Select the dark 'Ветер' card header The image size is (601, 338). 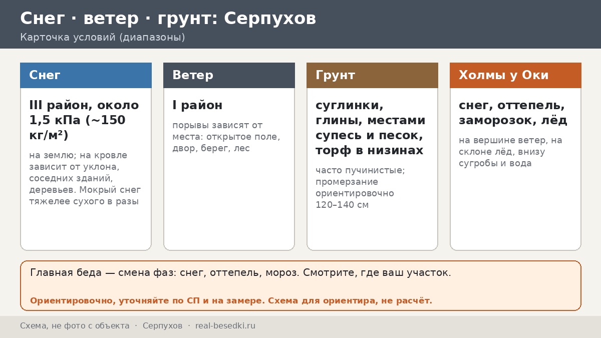point(229,75)
